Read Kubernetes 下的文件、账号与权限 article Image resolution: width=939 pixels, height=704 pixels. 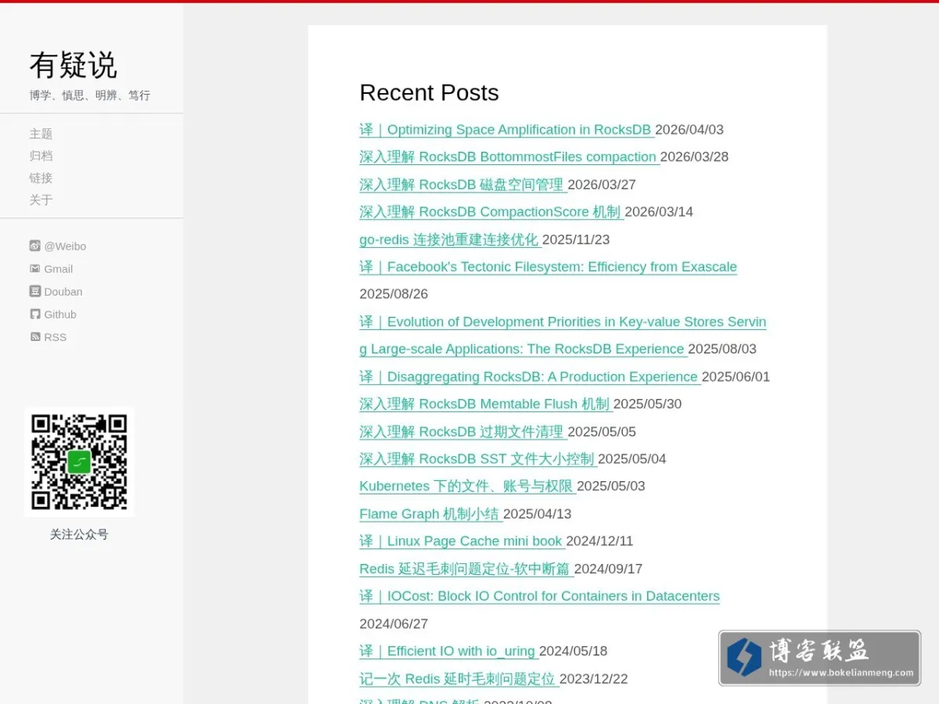tap(466, 487)
